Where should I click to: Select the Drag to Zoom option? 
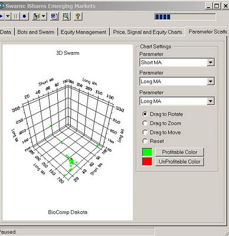pyautogui.click(x=162, y=123)
